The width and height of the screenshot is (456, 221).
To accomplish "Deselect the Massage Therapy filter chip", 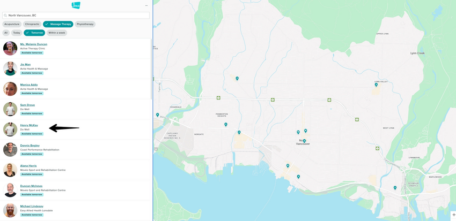I will 58,24.
